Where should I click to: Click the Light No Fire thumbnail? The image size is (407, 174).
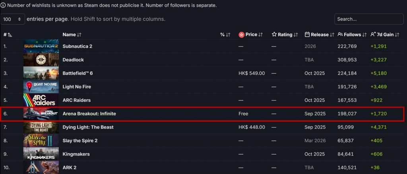click(x=41, y=87)
